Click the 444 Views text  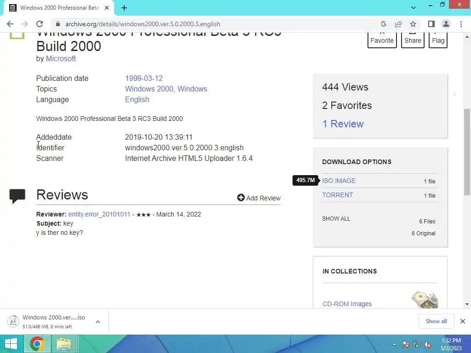[x=345, y=87]
